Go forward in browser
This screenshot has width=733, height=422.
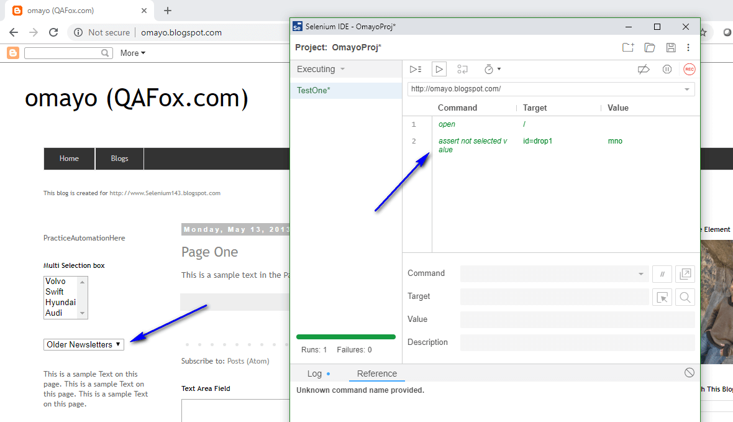click(x=34, y=32)
